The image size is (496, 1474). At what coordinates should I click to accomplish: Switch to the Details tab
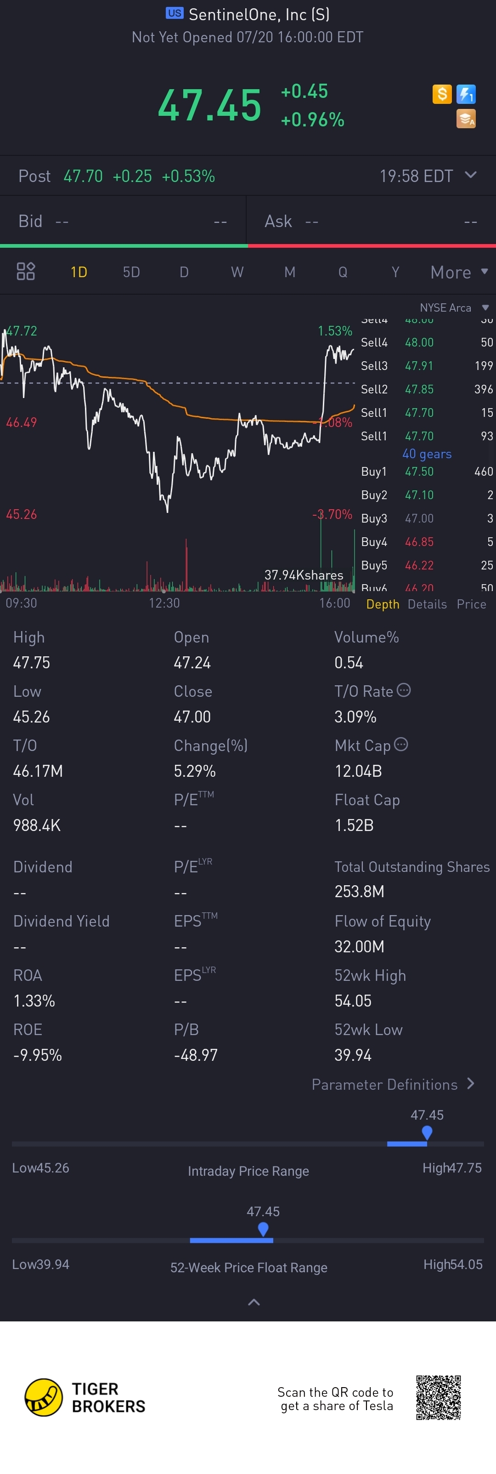click(428, 604)
